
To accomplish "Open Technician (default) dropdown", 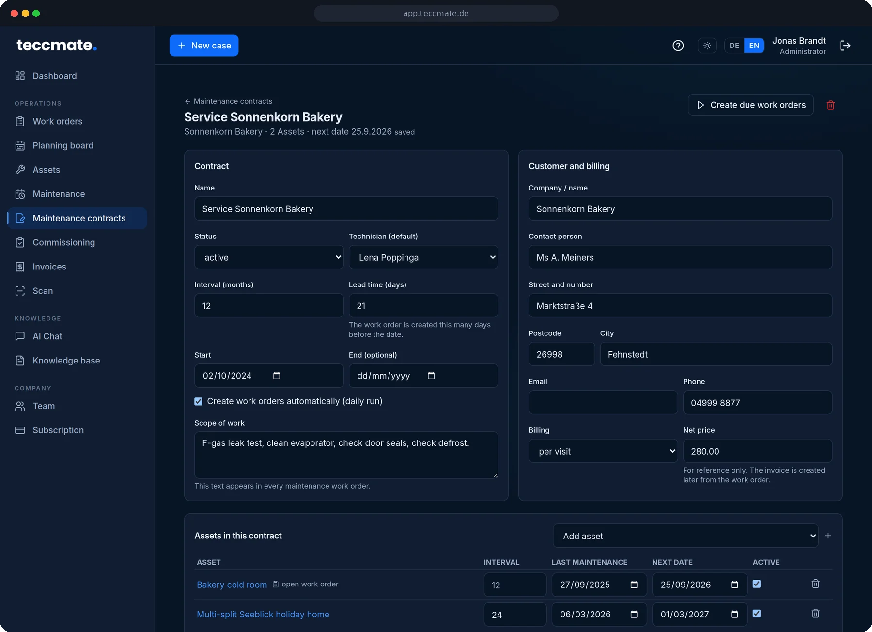I will [423, 257].
